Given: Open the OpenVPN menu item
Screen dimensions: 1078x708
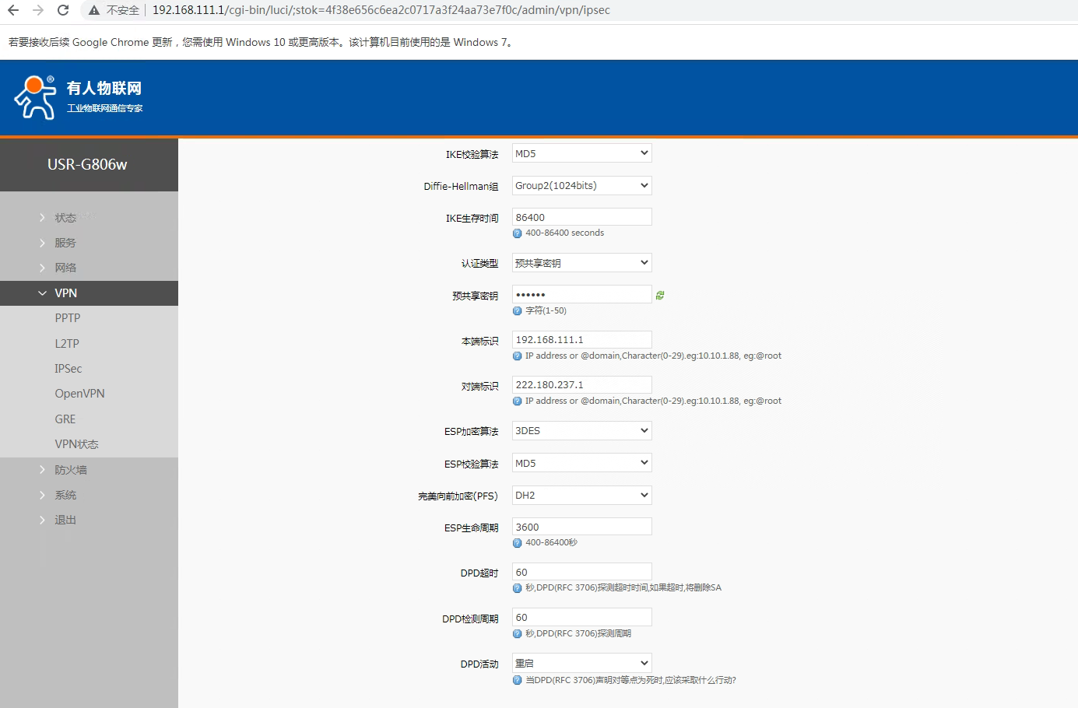Looking at the screenshot, I should click(79, 394).
